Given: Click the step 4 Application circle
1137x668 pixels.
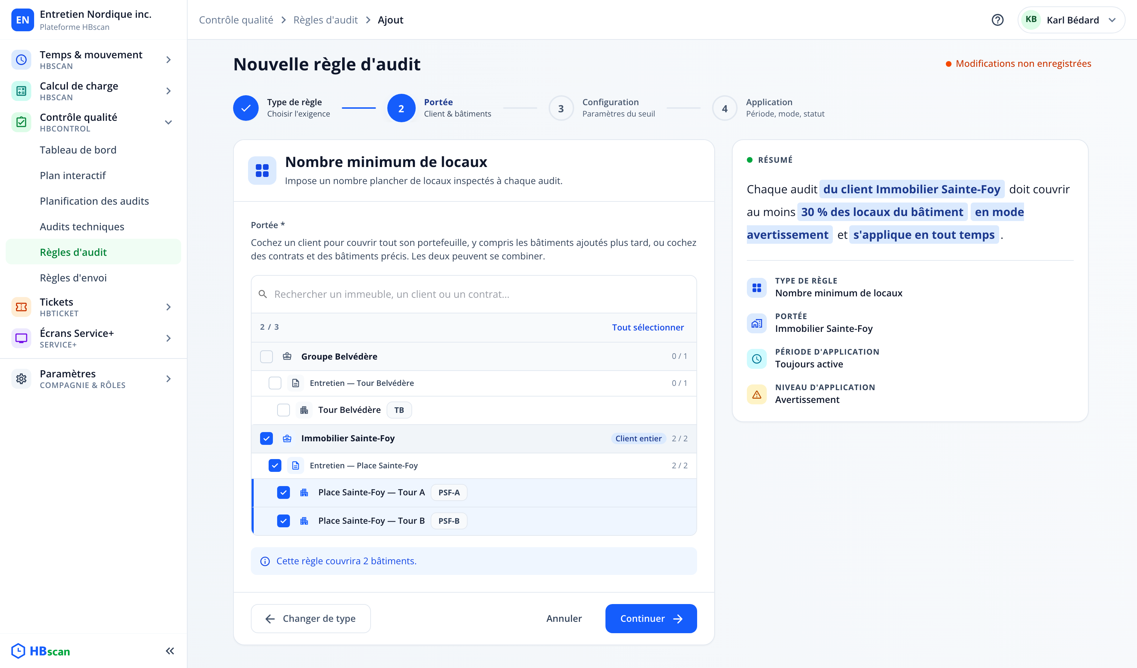Looking at the screenshot, I should point(724,108).
